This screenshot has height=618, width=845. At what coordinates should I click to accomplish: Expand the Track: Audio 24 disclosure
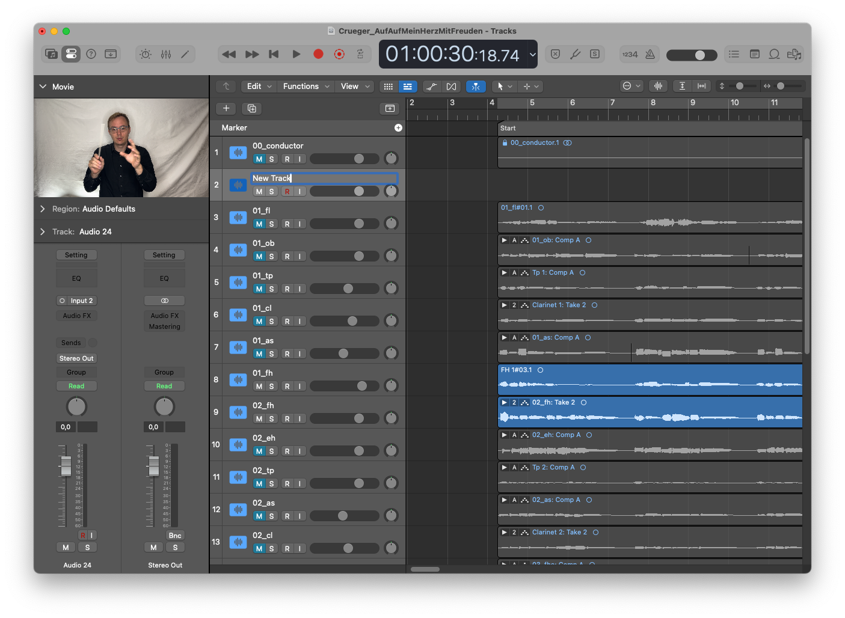click(x=43, y=231)
